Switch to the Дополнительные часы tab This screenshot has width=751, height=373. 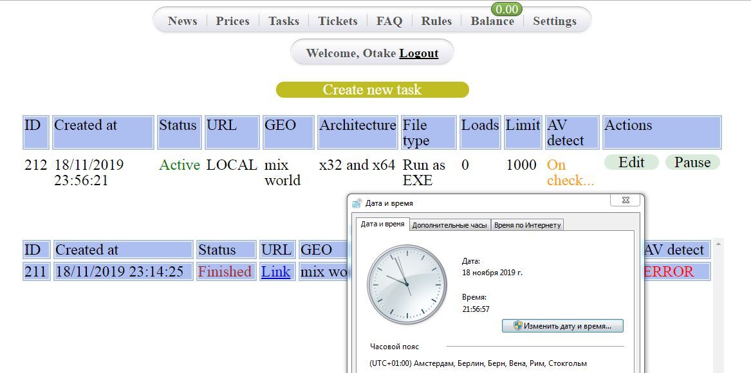click(450, 225)
